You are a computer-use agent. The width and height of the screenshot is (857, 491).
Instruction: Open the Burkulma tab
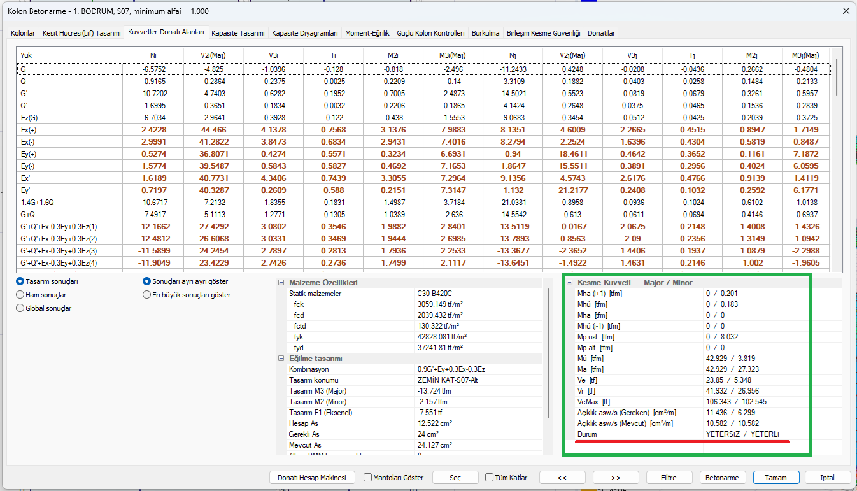pyautogui.click(x=485, y=33)
